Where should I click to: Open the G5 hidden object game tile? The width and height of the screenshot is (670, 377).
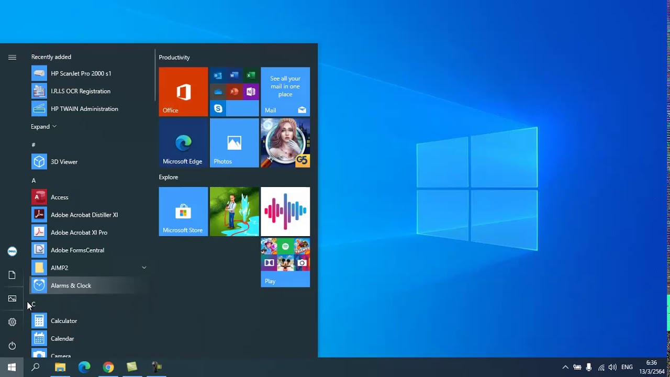(x=285, y=143)
